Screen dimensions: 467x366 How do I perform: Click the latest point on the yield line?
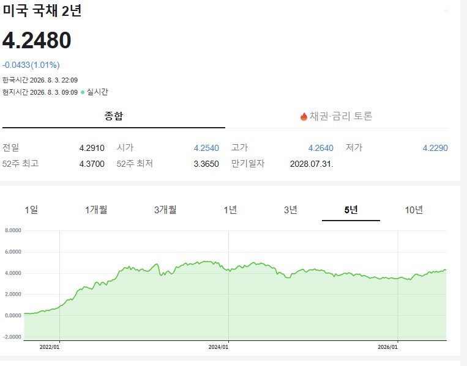pyautogui.click(x=446, y=270)
